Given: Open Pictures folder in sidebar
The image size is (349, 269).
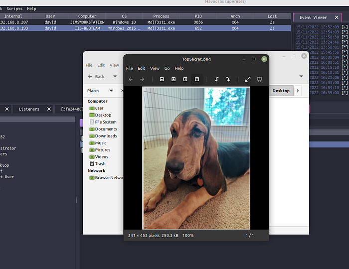Looking at the screenshot, I should tap(100, 150).
